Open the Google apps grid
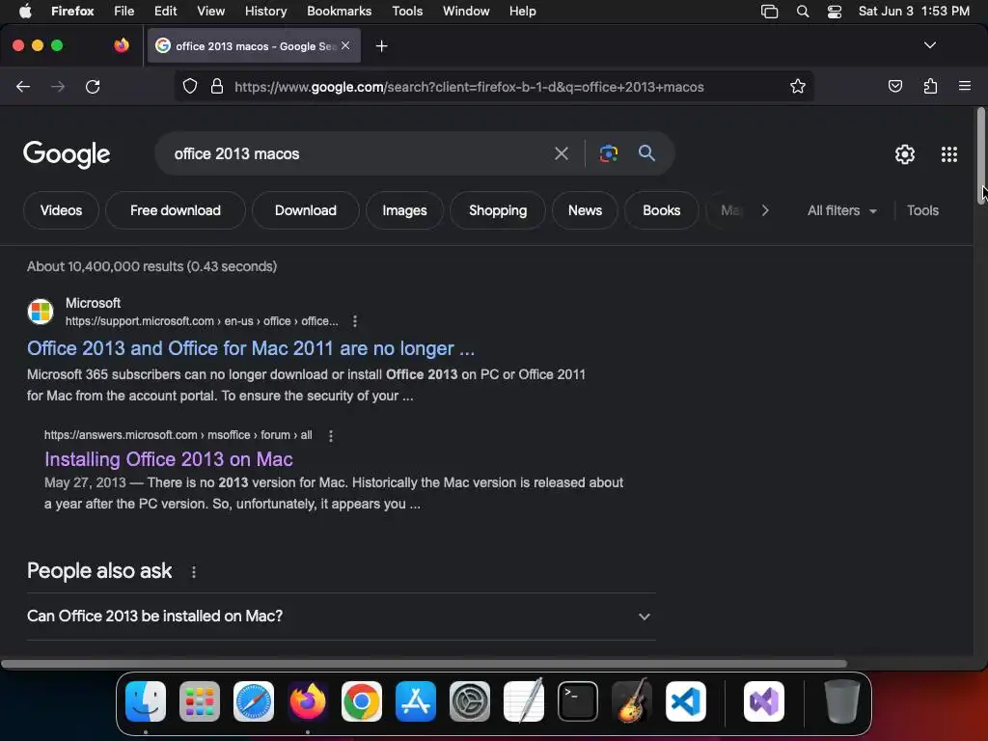This screenshot has height=741, width=988. point(949,154)
